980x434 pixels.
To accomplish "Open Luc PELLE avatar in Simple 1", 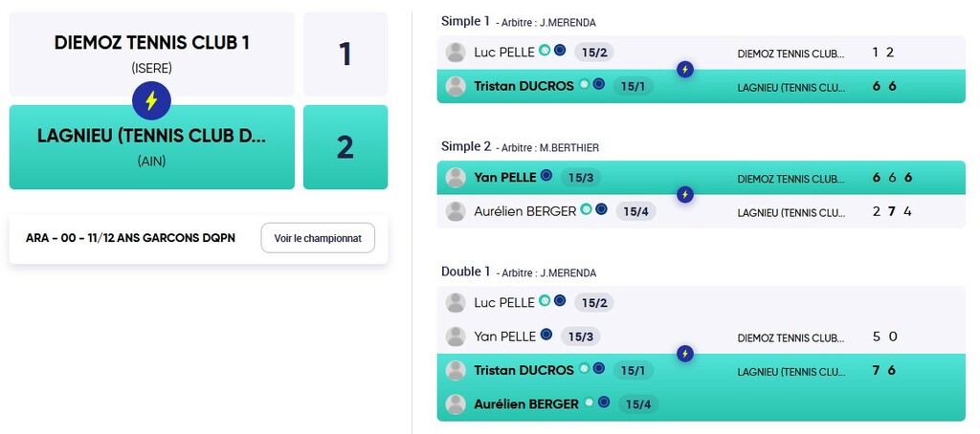I will pos(457,52).
